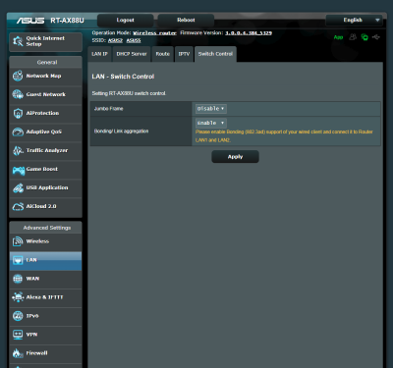Switch to the DHCP Server tab
393x368 pixels.
[132, 54]
